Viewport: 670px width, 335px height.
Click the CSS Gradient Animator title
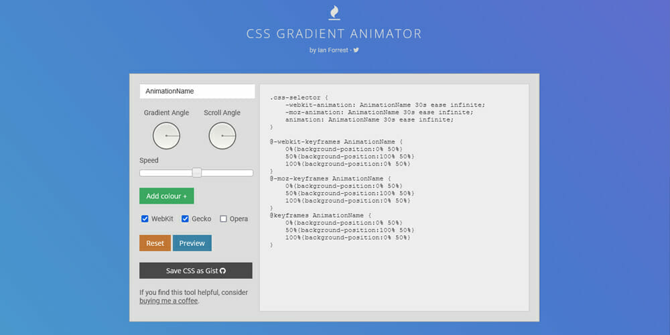[x=334, y=33]
